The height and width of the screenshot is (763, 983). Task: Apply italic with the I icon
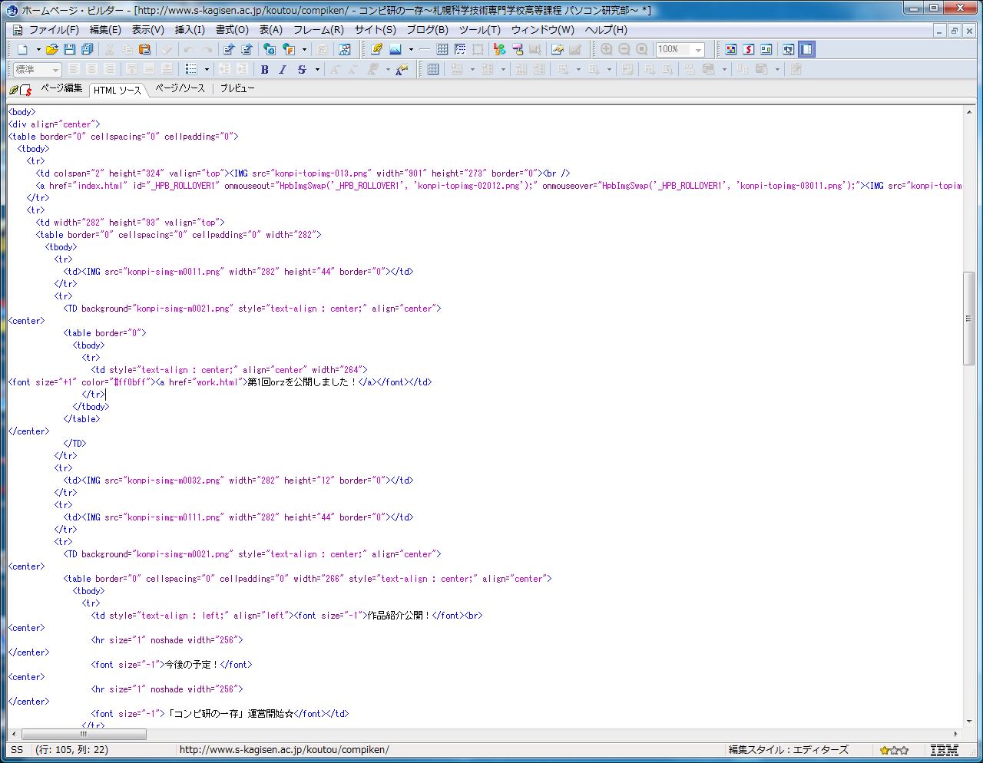pyautogui.click(x=283, y=69)
